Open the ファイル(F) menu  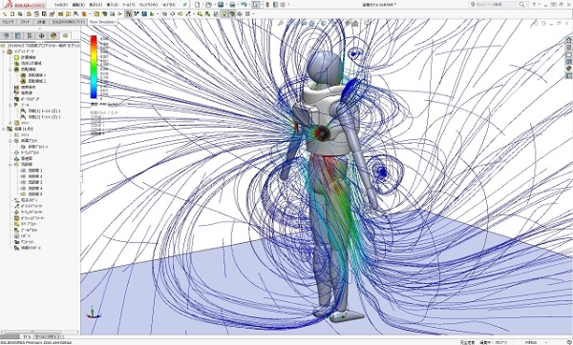coord(61,5)
